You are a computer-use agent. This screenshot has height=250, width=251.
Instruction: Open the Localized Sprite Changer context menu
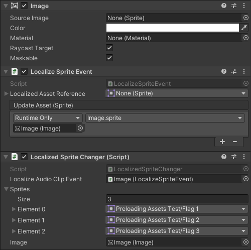pos(244,157)
